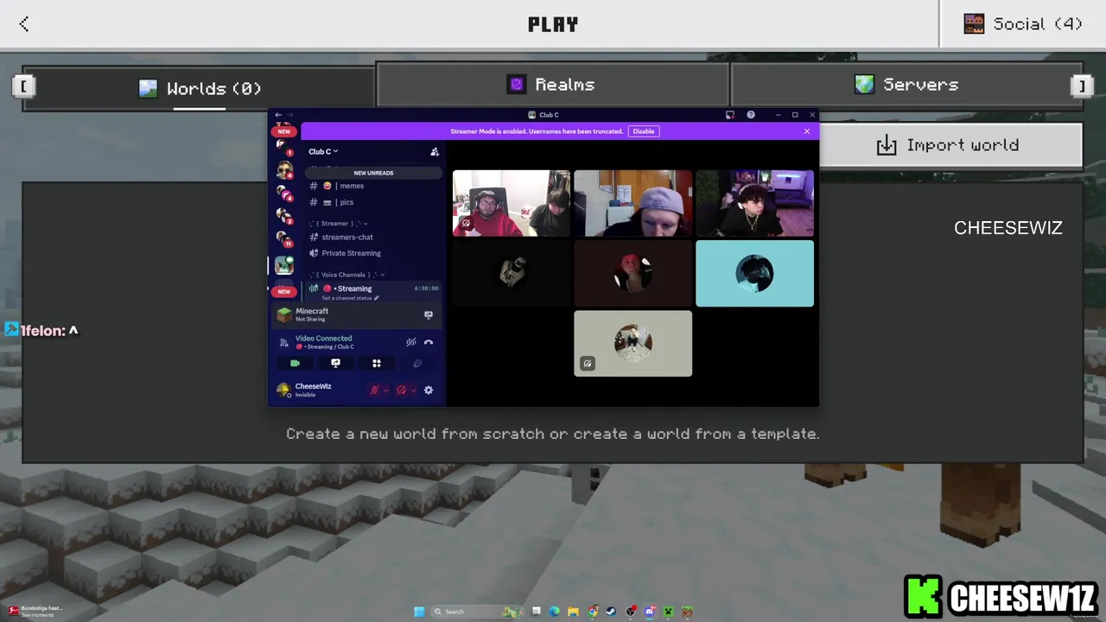Click Discord forward navigation arrow
Viewport: 1106px width, 622px height.
289,115
